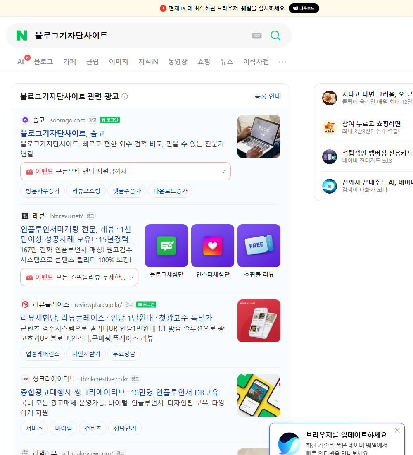The width and height of the screenshot is (413, 455).
Task: Switch to the 쇼핑 tab
Action: [204, 62]
